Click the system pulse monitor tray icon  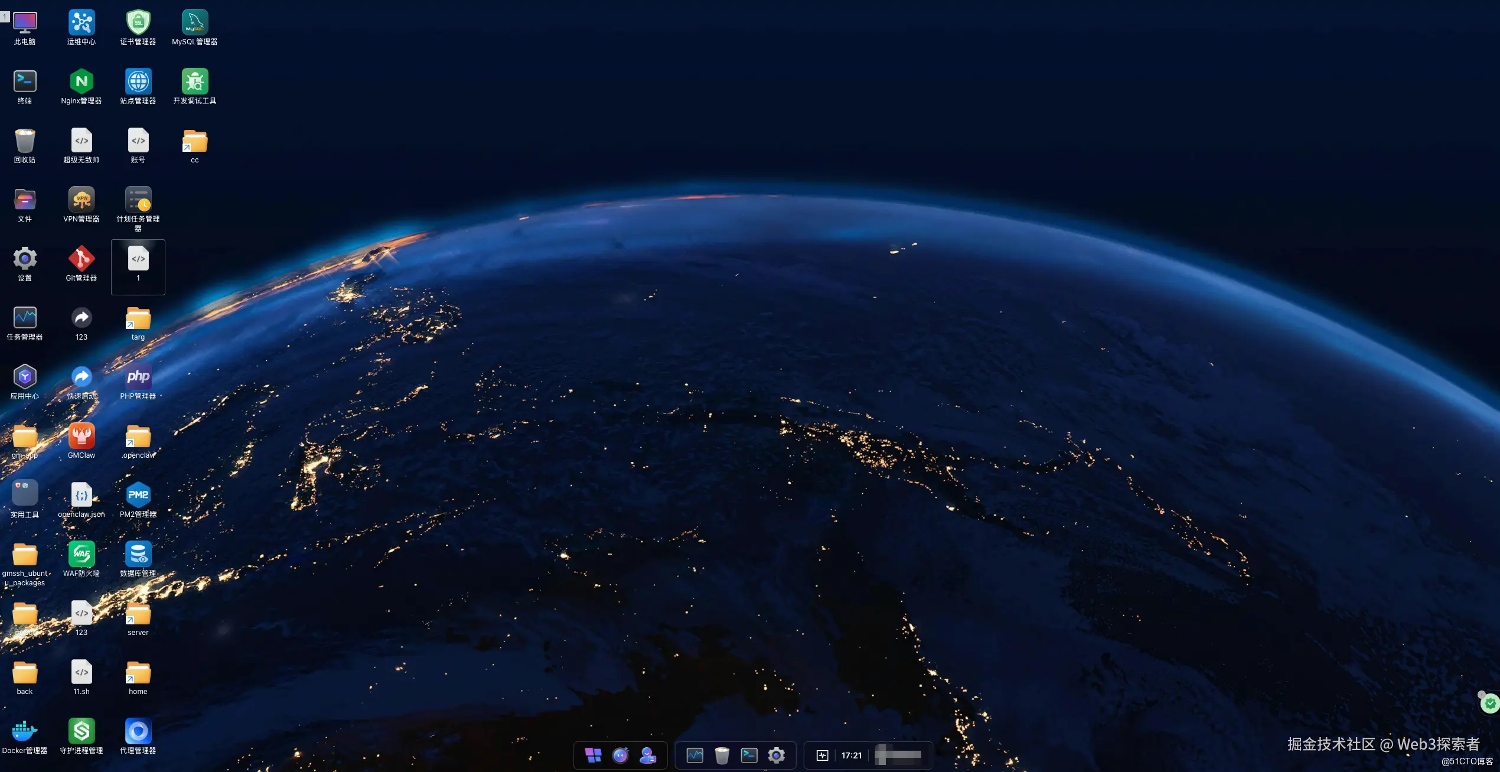click(x=822, y=755)
